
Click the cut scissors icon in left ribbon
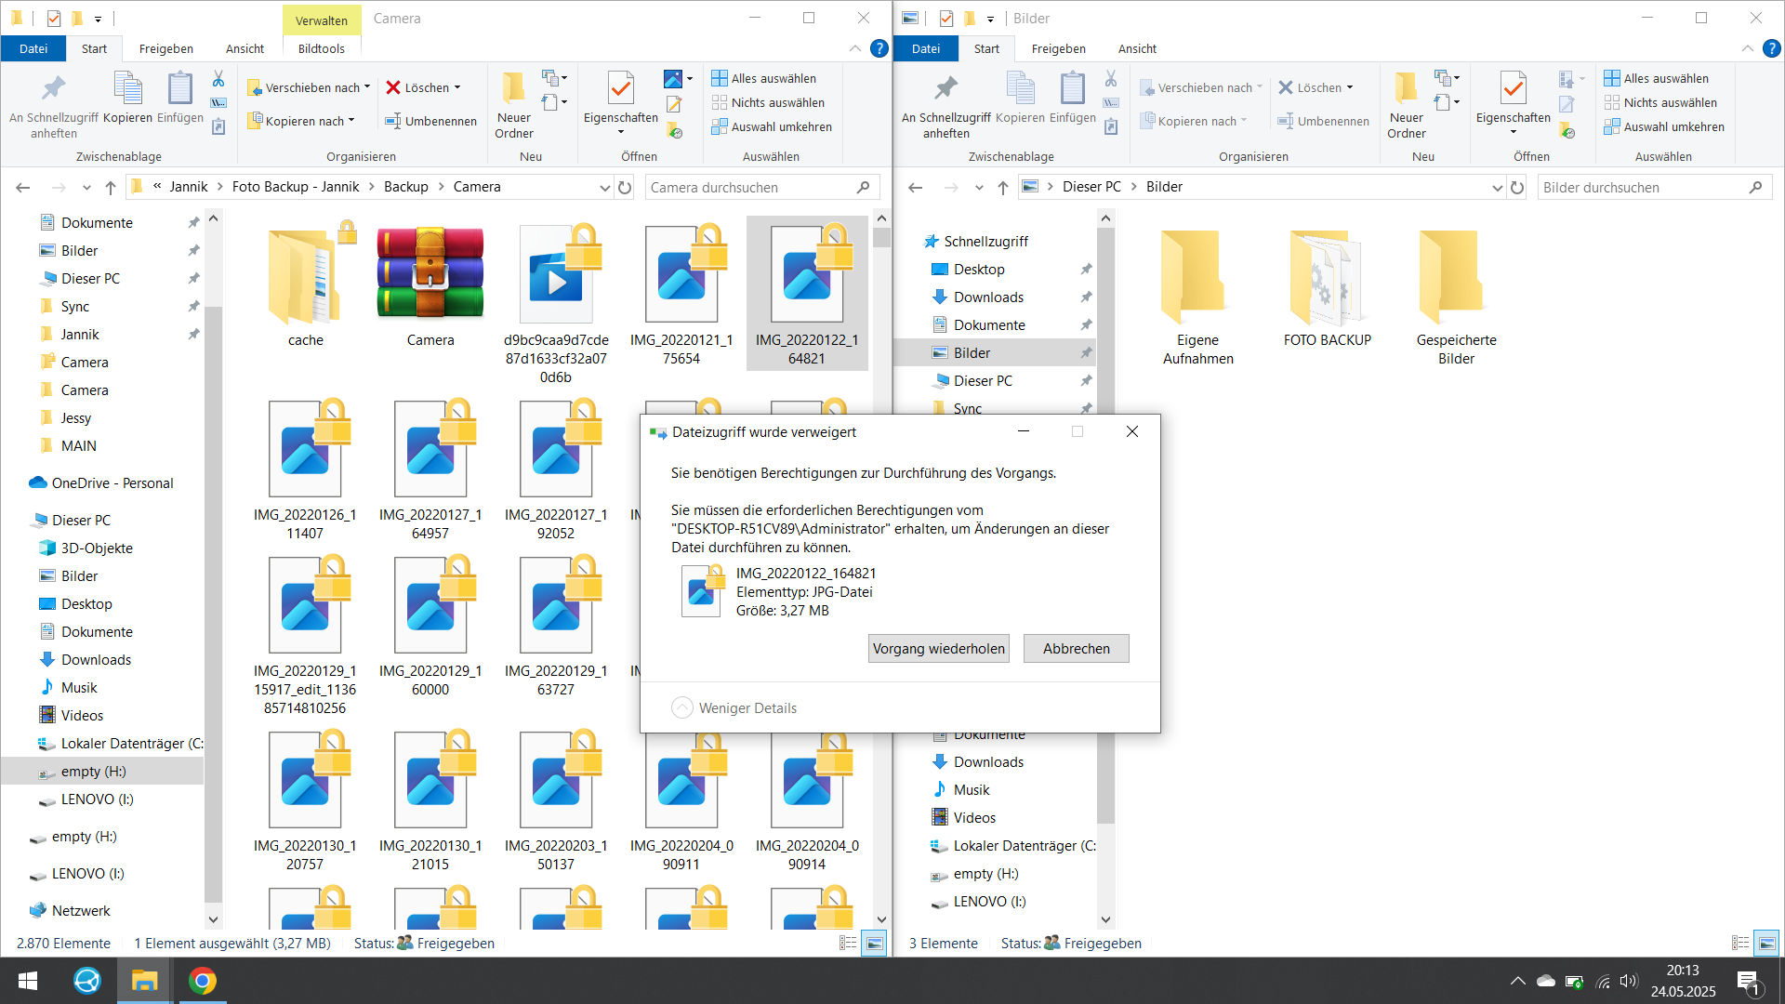(x=218, y=79)
